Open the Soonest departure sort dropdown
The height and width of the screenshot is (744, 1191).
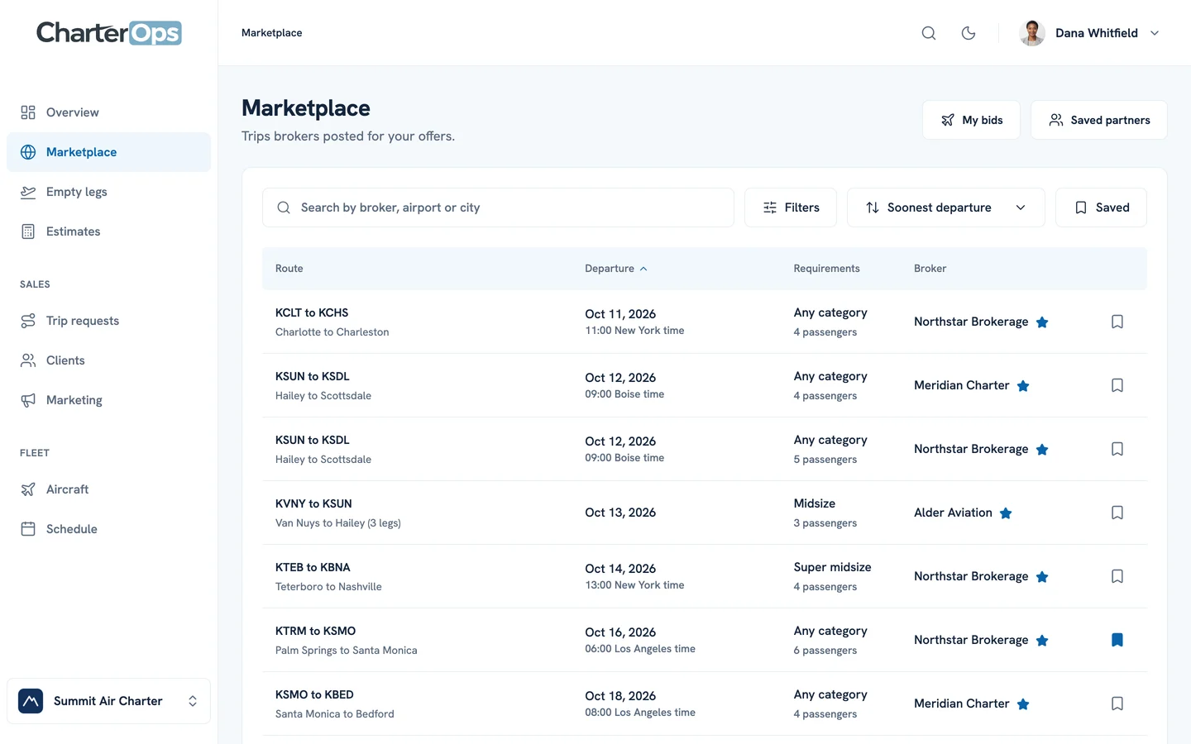(x=945, y=207)
